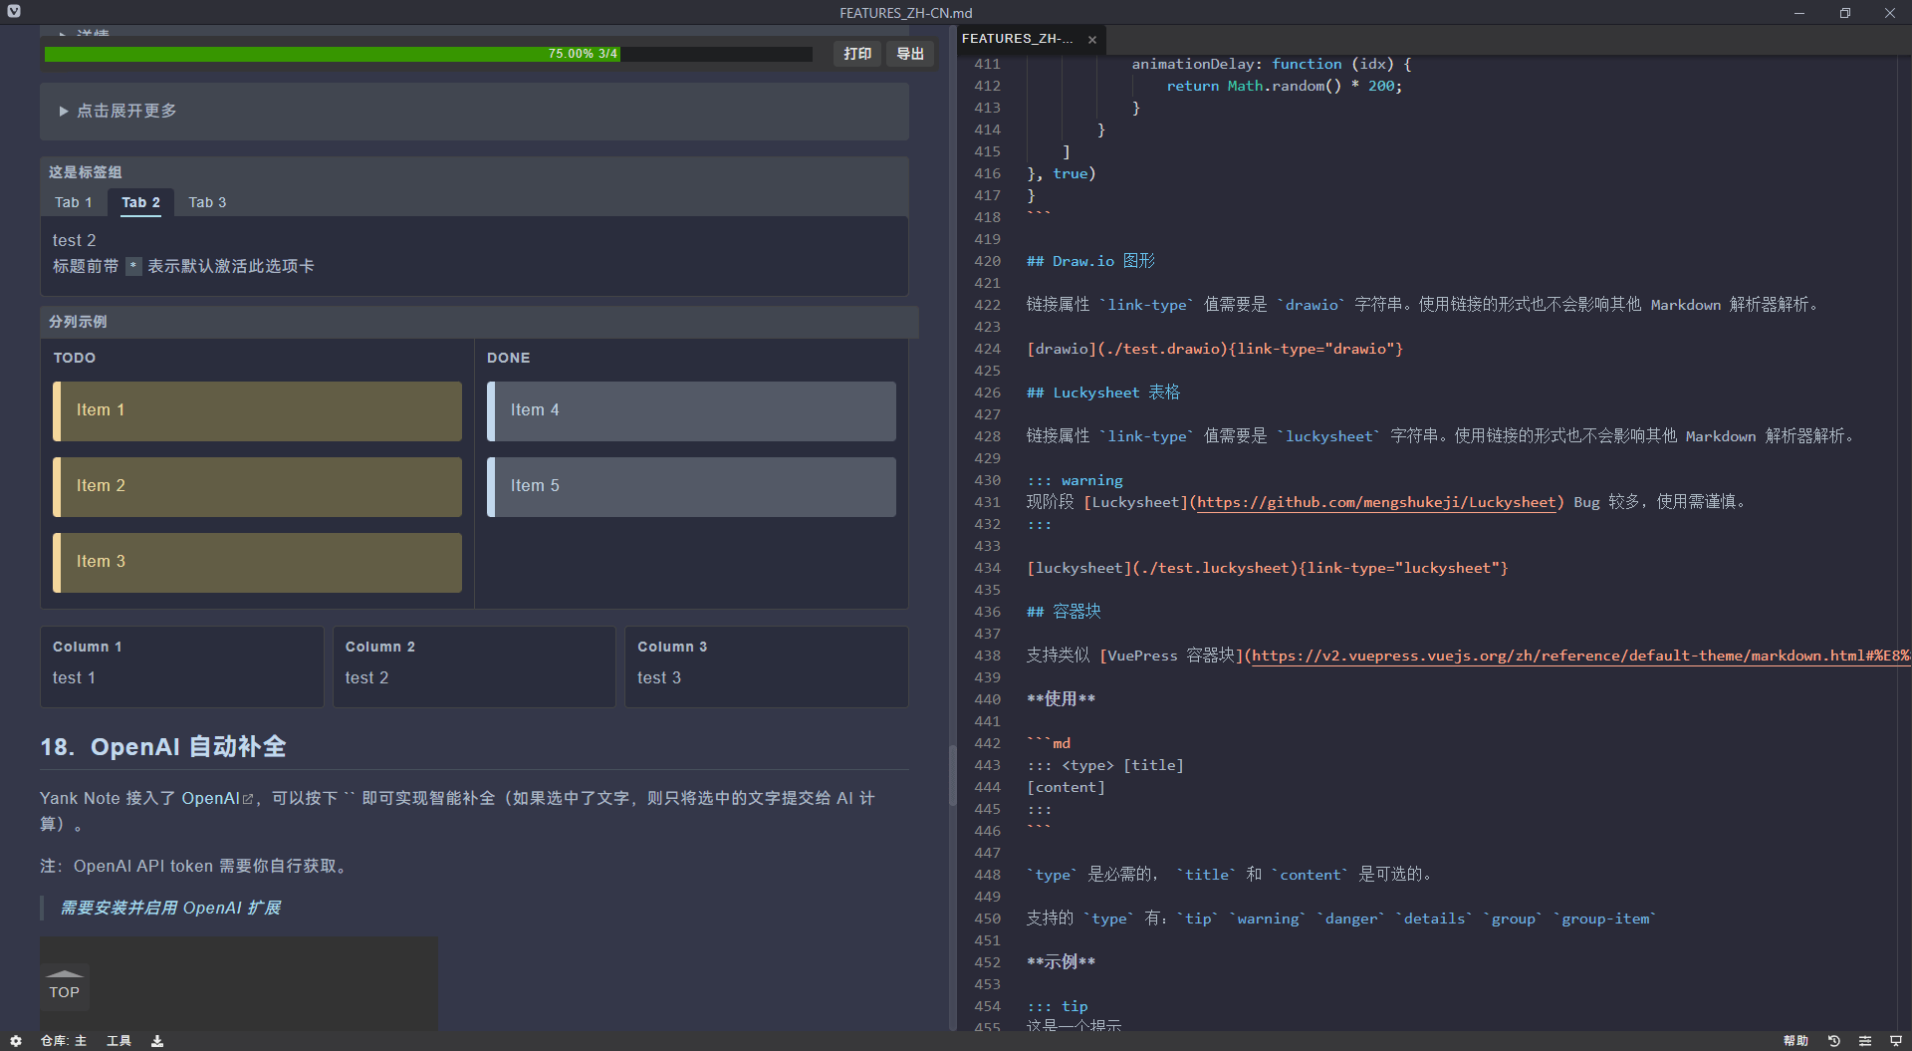Open the VuePress v2 URL in editor

[1581, 656]
